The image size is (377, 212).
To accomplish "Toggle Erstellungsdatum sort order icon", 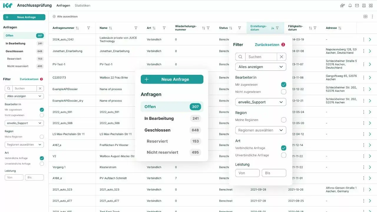I will [x=272, y=28].
